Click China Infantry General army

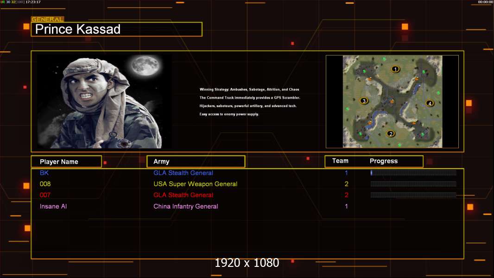click(186, 206)
